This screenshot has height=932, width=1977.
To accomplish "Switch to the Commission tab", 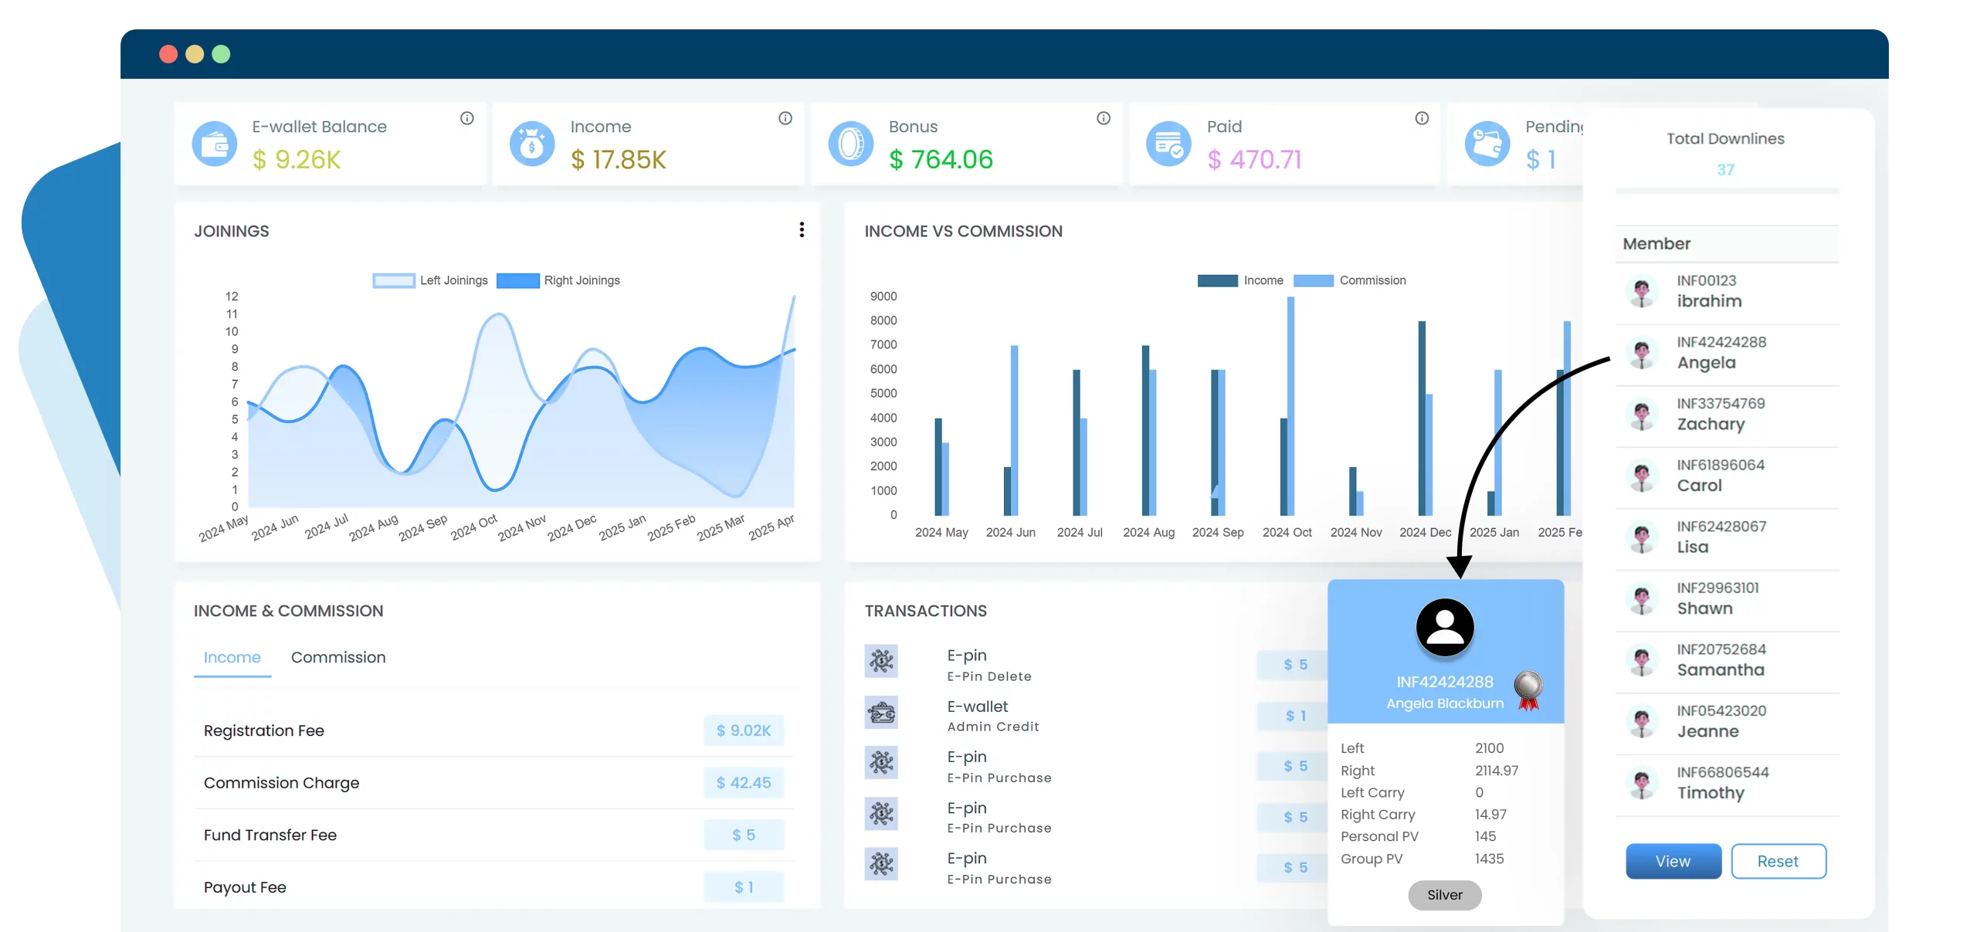I will (338, 658).
